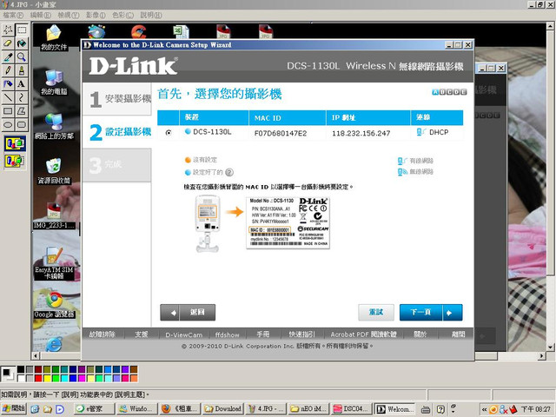Open the 手冊 manual link
Image resolution: width=556 pixels, height=417 pixels.
click(x=263, y=334)
